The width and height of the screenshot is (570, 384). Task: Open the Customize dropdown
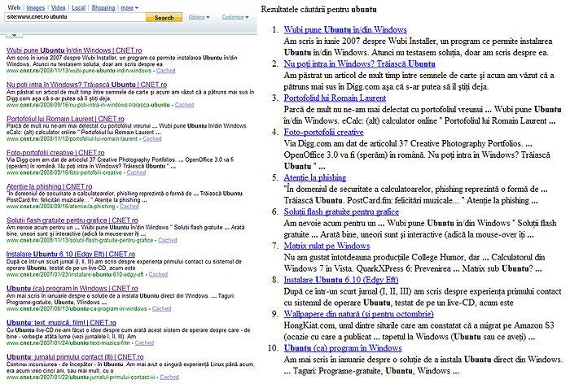point(235,17)
